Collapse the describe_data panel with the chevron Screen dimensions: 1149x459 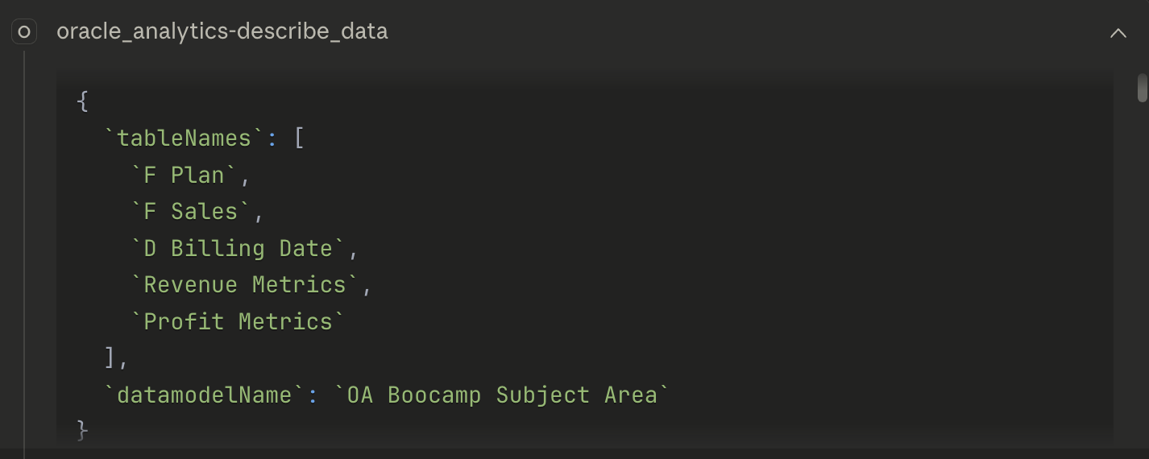tap(1118, 33)
